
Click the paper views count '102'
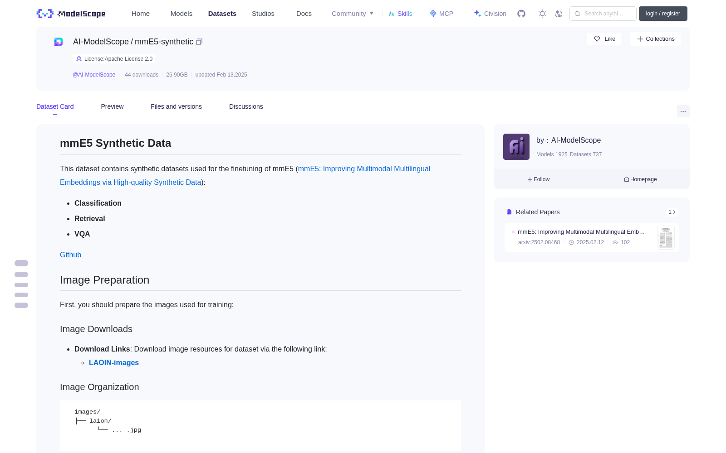point(625,242)
